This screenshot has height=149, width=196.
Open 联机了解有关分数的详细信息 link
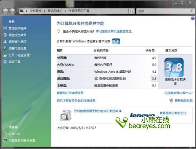coord(76,101)
